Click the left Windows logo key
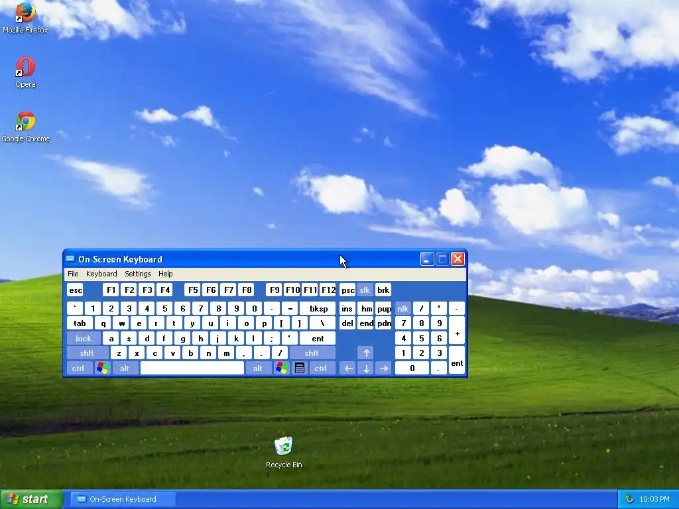This screenshot has height=509, width=679. click(102, 368)
